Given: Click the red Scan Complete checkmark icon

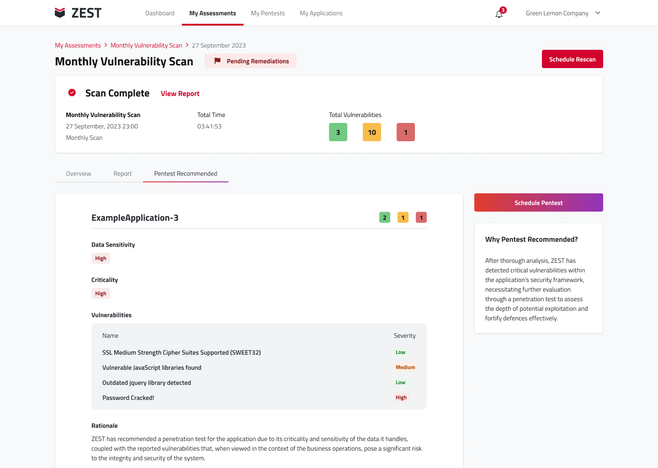Looking at the screenshot, I should pyautogui.click(x=72, y=93).
